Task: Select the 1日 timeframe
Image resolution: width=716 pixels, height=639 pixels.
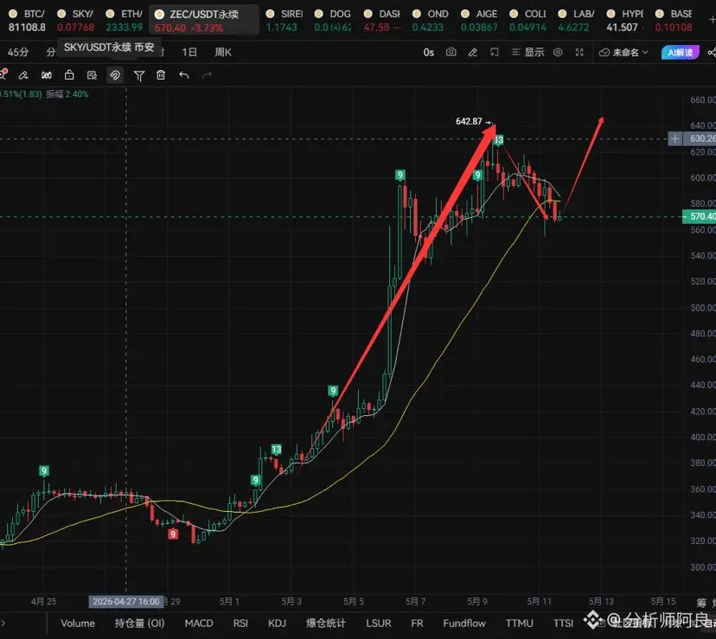Action: (x=189, y=53)
